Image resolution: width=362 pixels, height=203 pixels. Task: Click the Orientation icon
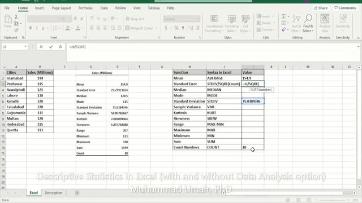[113, 19]
